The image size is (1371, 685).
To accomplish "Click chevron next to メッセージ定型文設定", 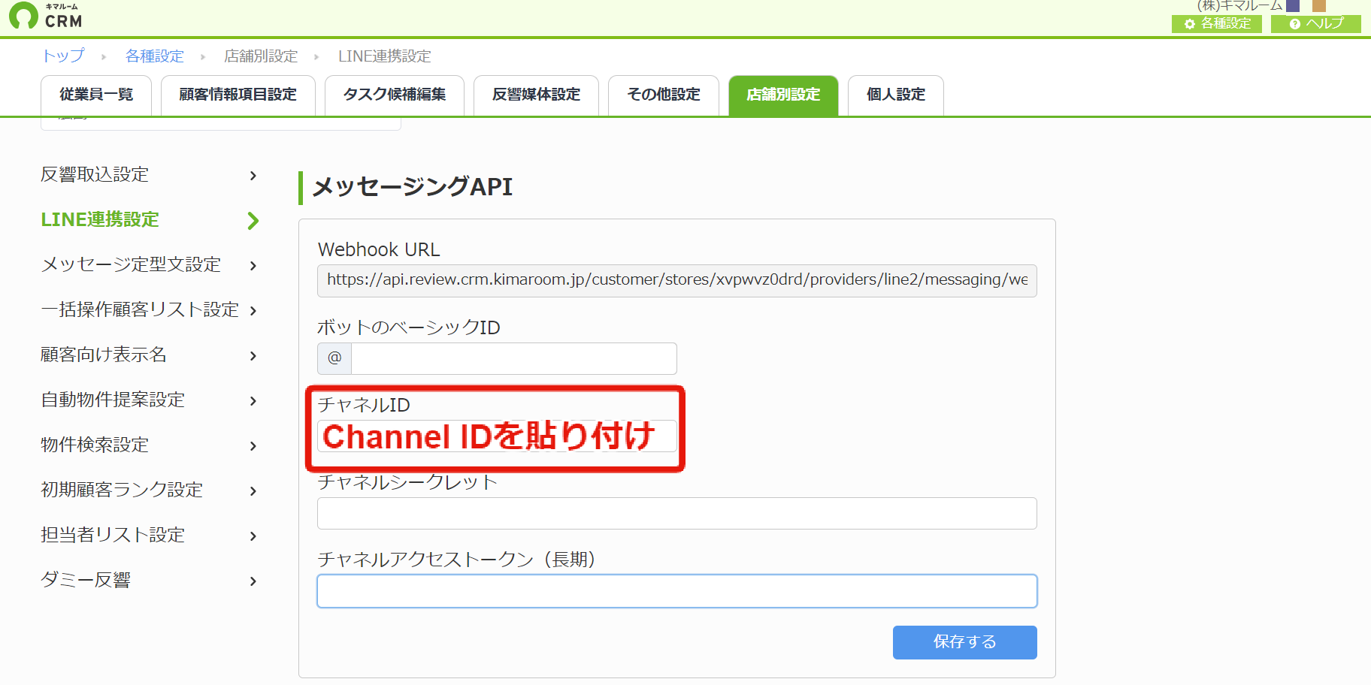I will pyautogui.click(x=253, y=265).
